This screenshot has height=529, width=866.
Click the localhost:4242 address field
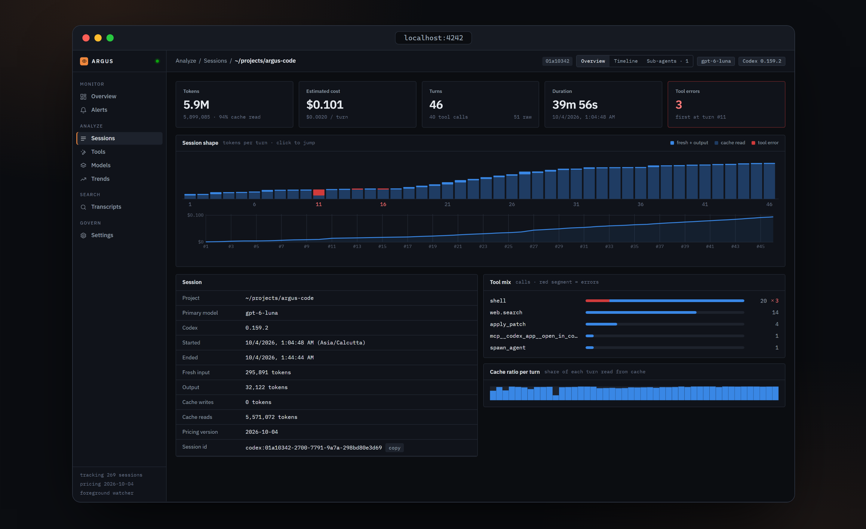tap(433, 38)
